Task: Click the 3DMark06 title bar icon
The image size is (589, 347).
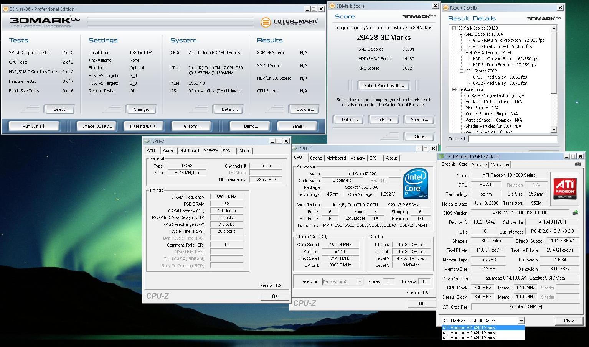Action: pos(6,9)
